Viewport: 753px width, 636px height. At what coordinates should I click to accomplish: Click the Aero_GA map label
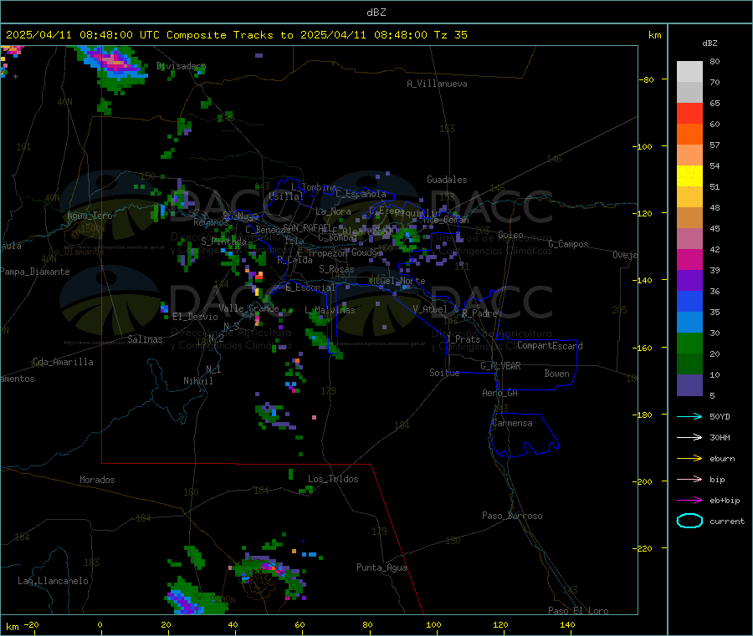point(500,393)
